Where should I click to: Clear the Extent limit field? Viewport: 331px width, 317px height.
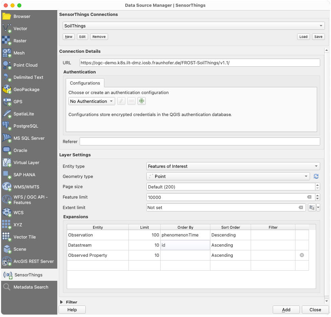tap(301, 208)
